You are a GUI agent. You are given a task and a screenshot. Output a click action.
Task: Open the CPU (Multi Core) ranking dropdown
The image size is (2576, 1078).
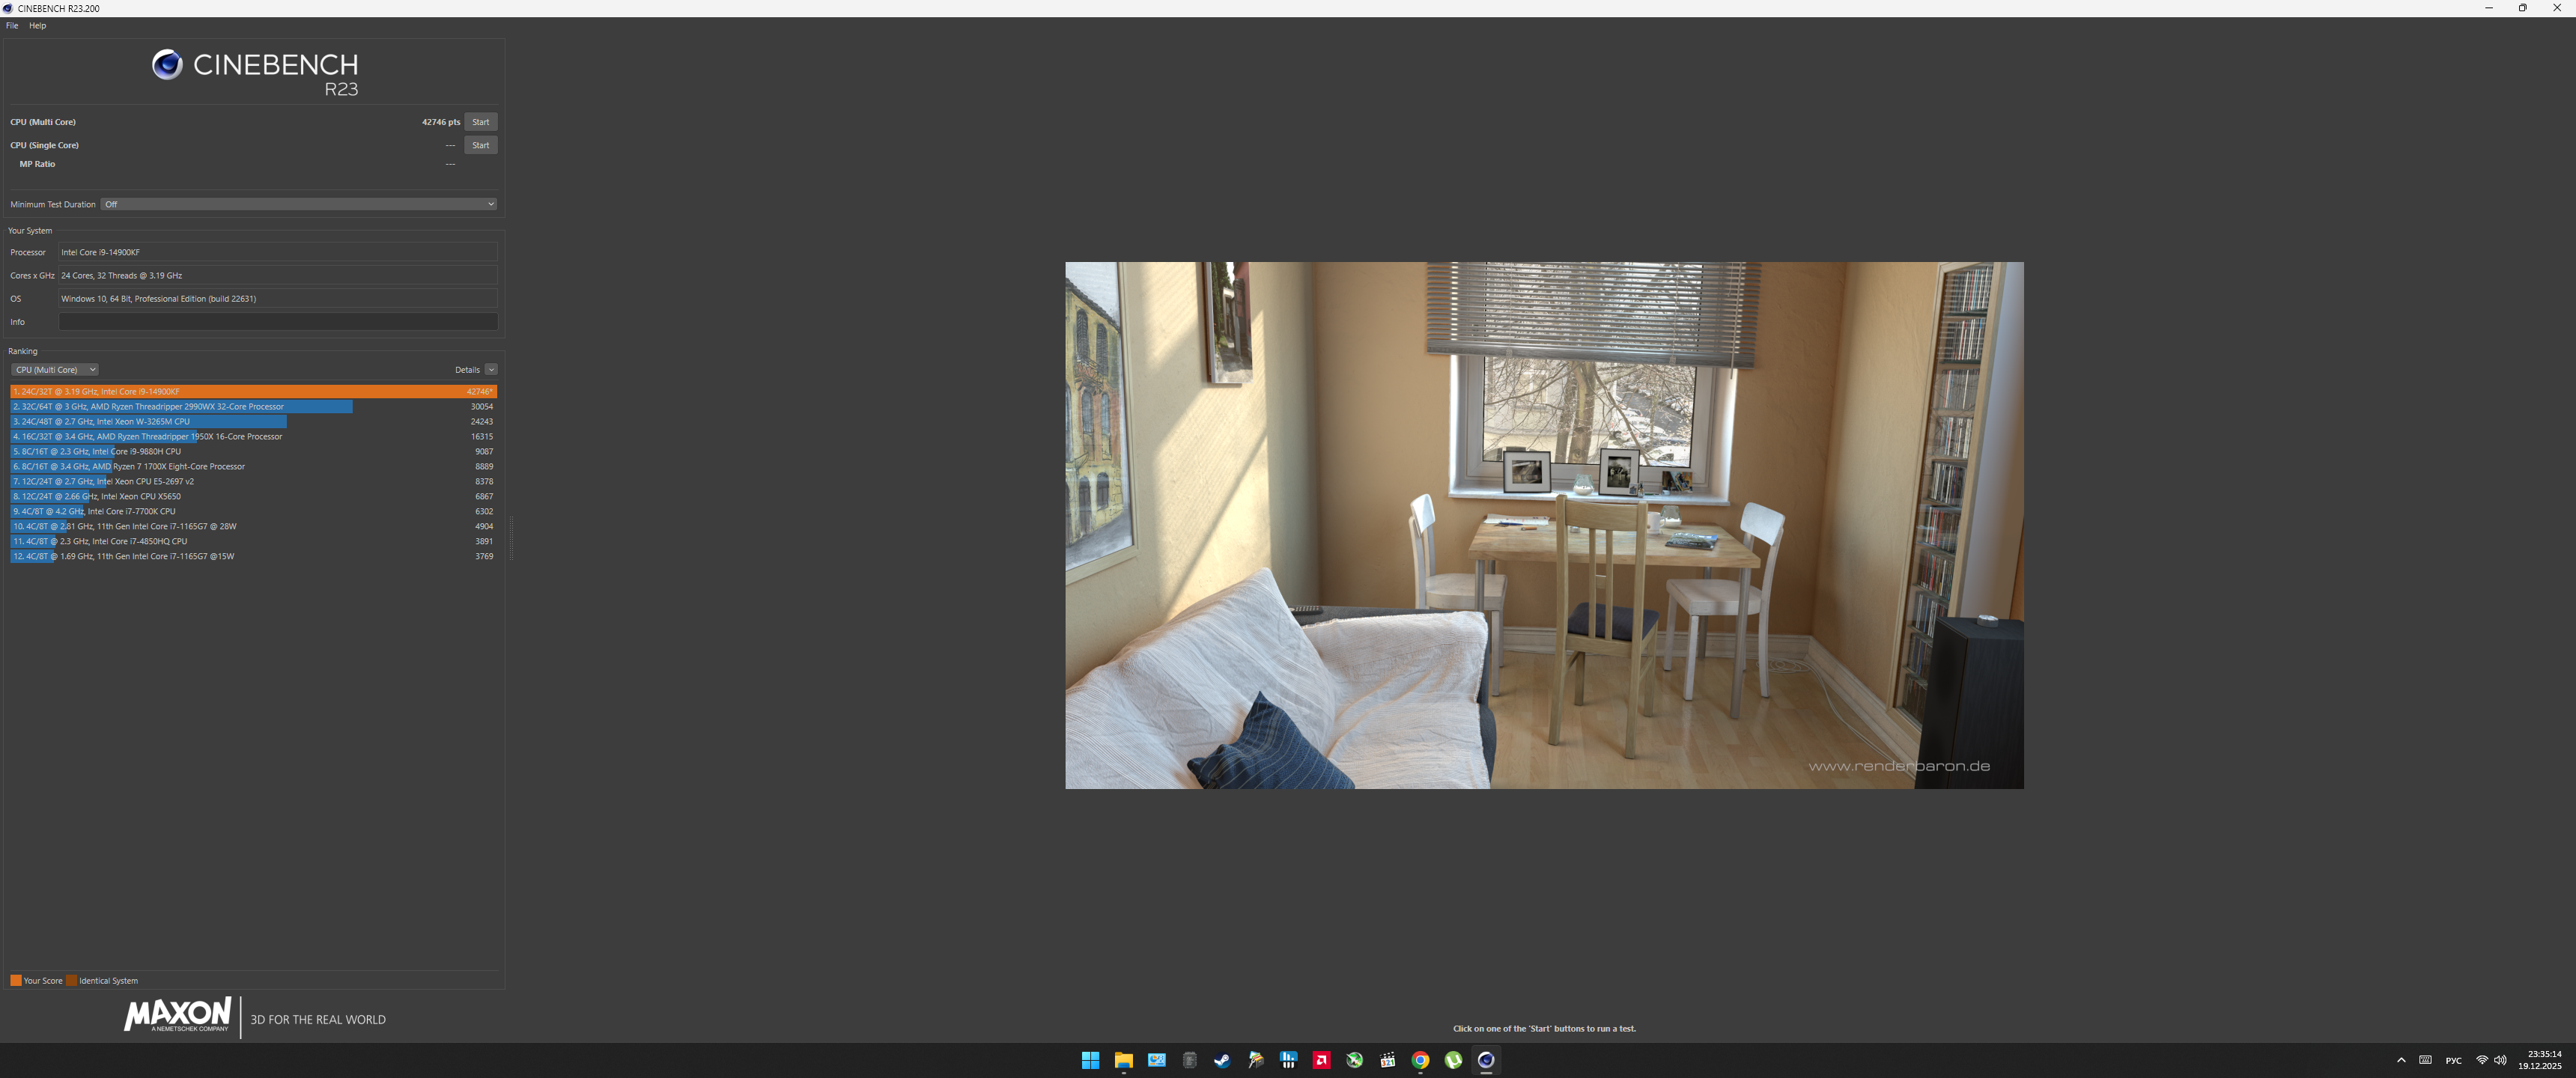(55, 370)
